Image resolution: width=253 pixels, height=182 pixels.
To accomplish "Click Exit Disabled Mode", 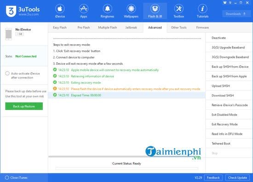I will click(x=229, y=115).
